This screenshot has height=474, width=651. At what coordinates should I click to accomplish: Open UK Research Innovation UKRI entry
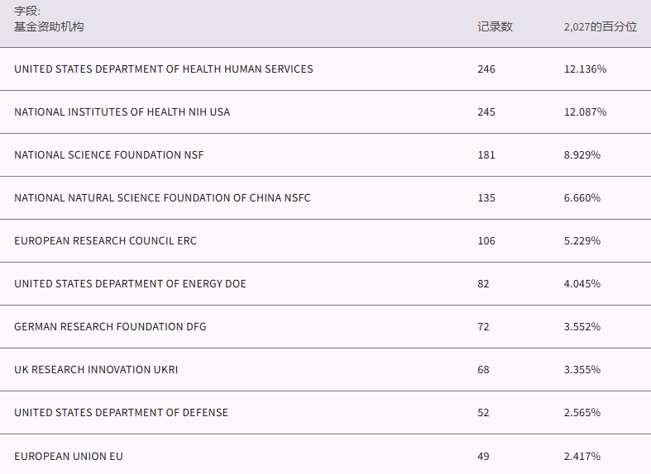pyautogui.click(x=96, y=370)
